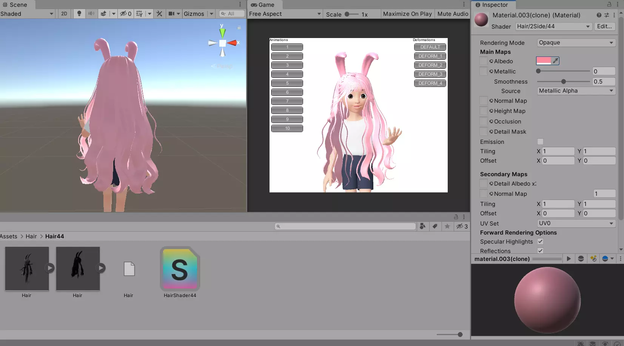Toggle 2D view mode in Scene
Viewport: 624px width, 346px height.
(64, 14)
